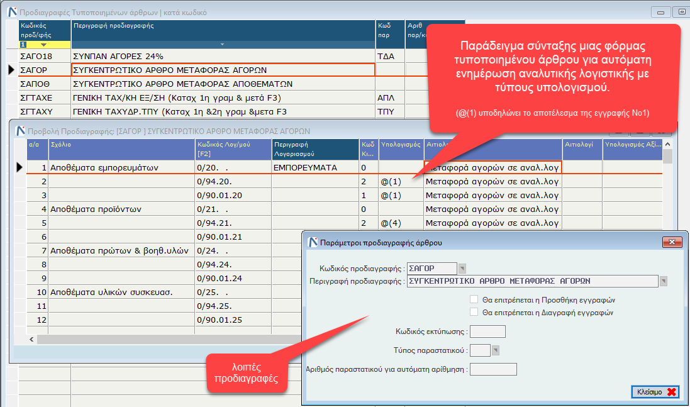Click the automatic document numbering field
The height and width of the screenshot is (407, 690).
click(493, 369)
